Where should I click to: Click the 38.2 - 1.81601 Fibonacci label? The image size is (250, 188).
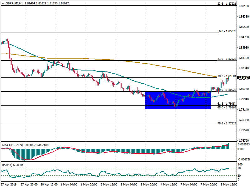click(227, 76)
